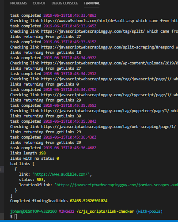This screenshot has width=178, height=222.
Task: Click the yellow links length 198 value
Action: click(42, 153)
